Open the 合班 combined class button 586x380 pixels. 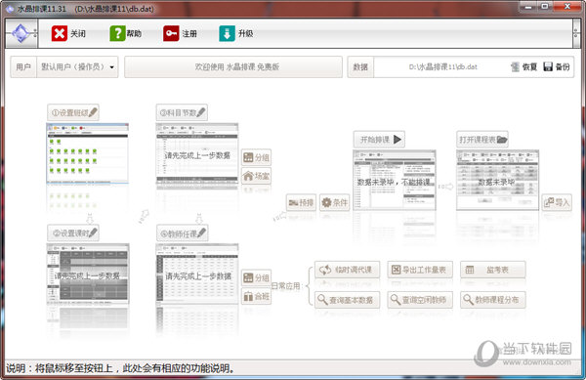tap(256, 297)
